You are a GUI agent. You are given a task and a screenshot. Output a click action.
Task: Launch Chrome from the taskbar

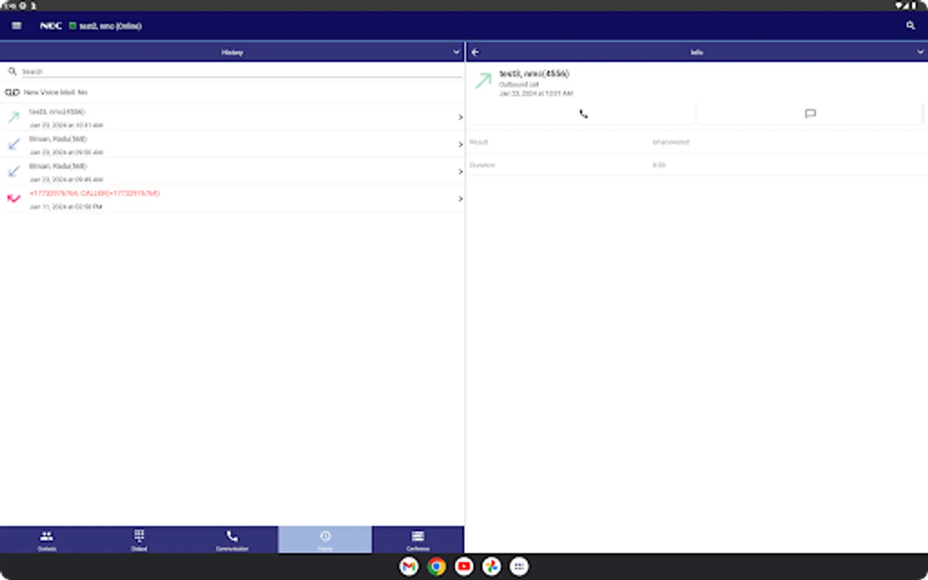pos(437,566)
